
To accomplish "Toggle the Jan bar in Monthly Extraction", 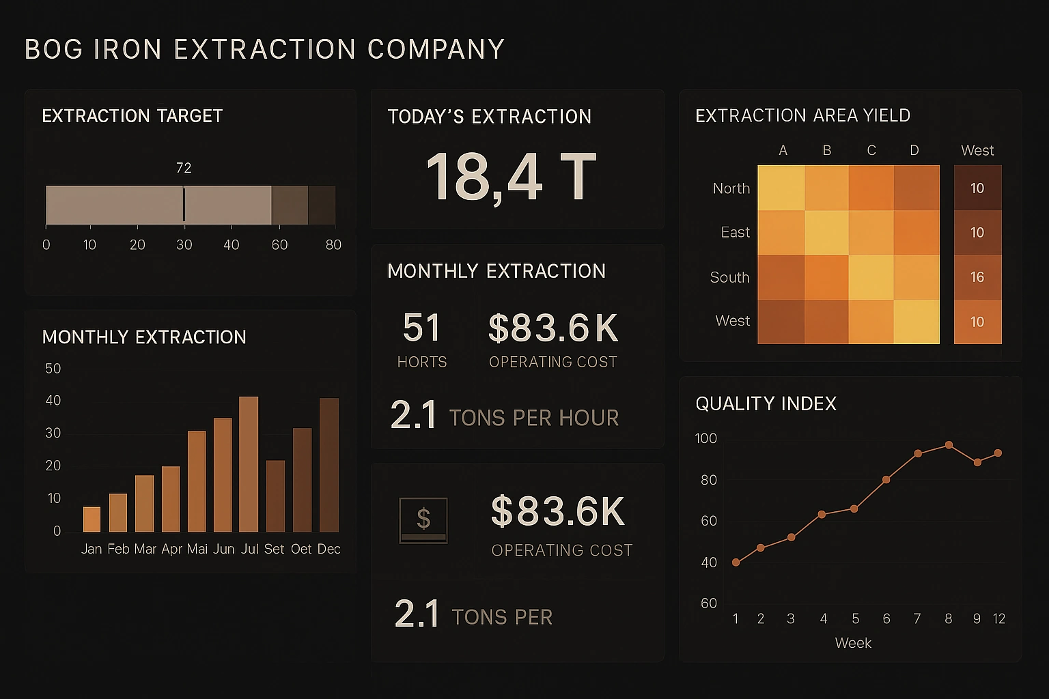I will tap(93, 519).
